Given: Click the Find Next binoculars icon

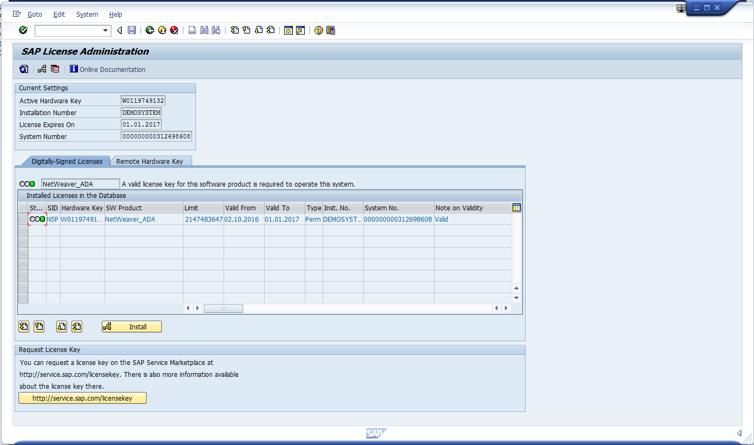Looking at the screenshot, I should 216,30.
